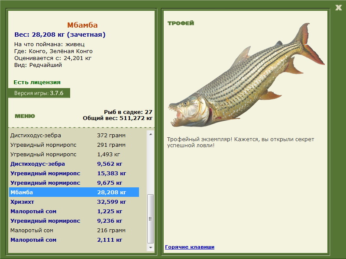Click the fish list scrollbar thumb
Screen dimensions: 346x259
[x=151, y=219]
